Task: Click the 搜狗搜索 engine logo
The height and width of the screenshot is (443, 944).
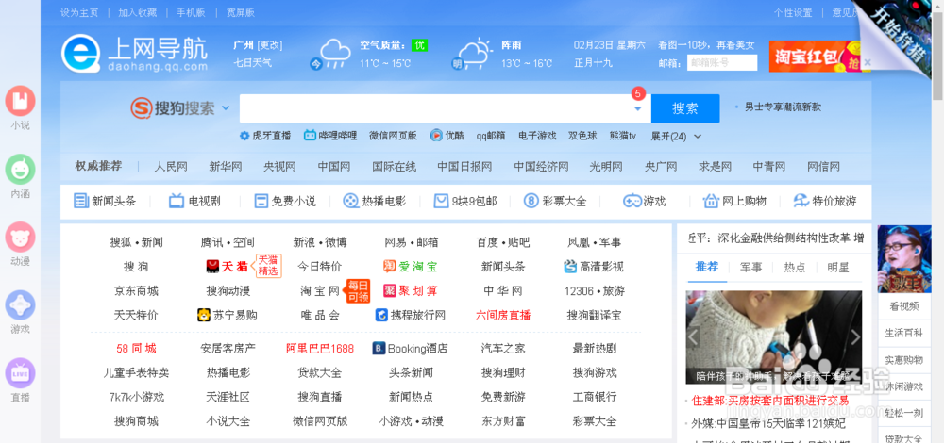Action: pyautogui.click(x=173, y=108)
